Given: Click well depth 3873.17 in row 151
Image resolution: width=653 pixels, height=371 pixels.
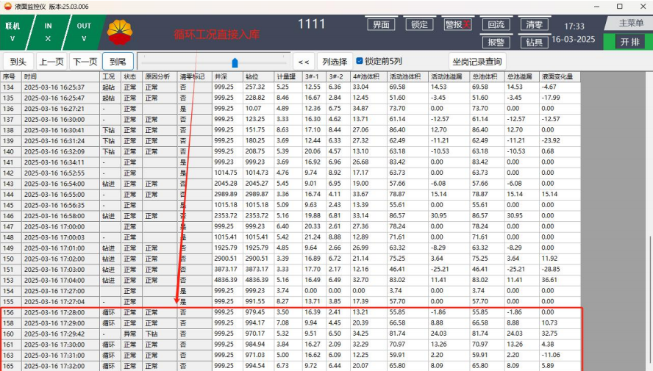Looking at the screenshot, I should (226, 270).
